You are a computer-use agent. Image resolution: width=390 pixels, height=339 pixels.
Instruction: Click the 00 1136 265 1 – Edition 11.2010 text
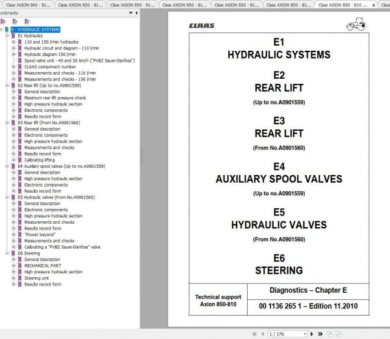click(308, 306)
